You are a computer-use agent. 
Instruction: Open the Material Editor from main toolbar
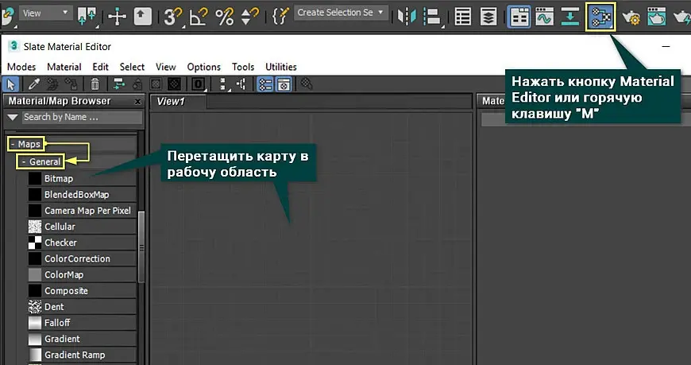coord(600,17)
